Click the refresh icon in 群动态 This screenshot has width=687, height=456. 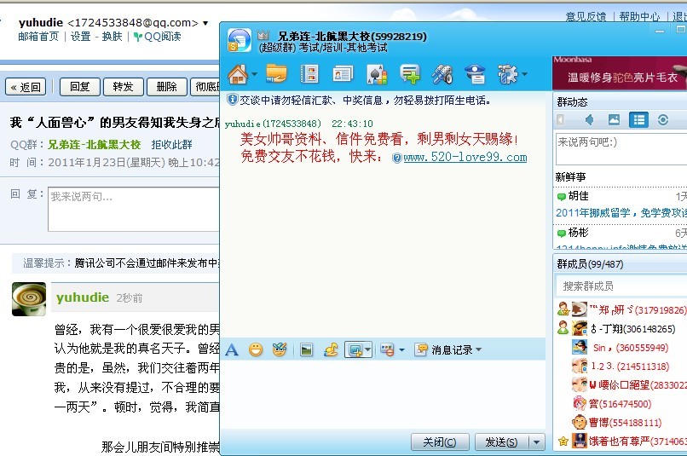point(663,119)
